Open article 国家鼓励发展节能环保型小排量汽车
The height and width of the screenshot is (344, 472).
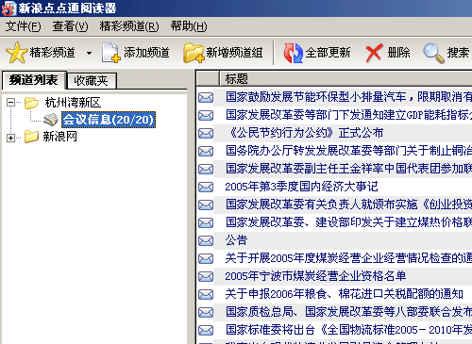point(348,97)
